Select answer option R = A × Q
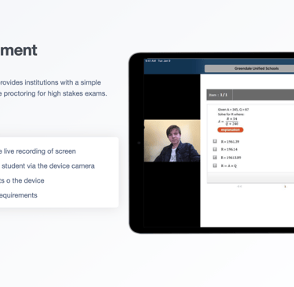Image resolution: width=294 pixels, height=287 pixels. 215,165
